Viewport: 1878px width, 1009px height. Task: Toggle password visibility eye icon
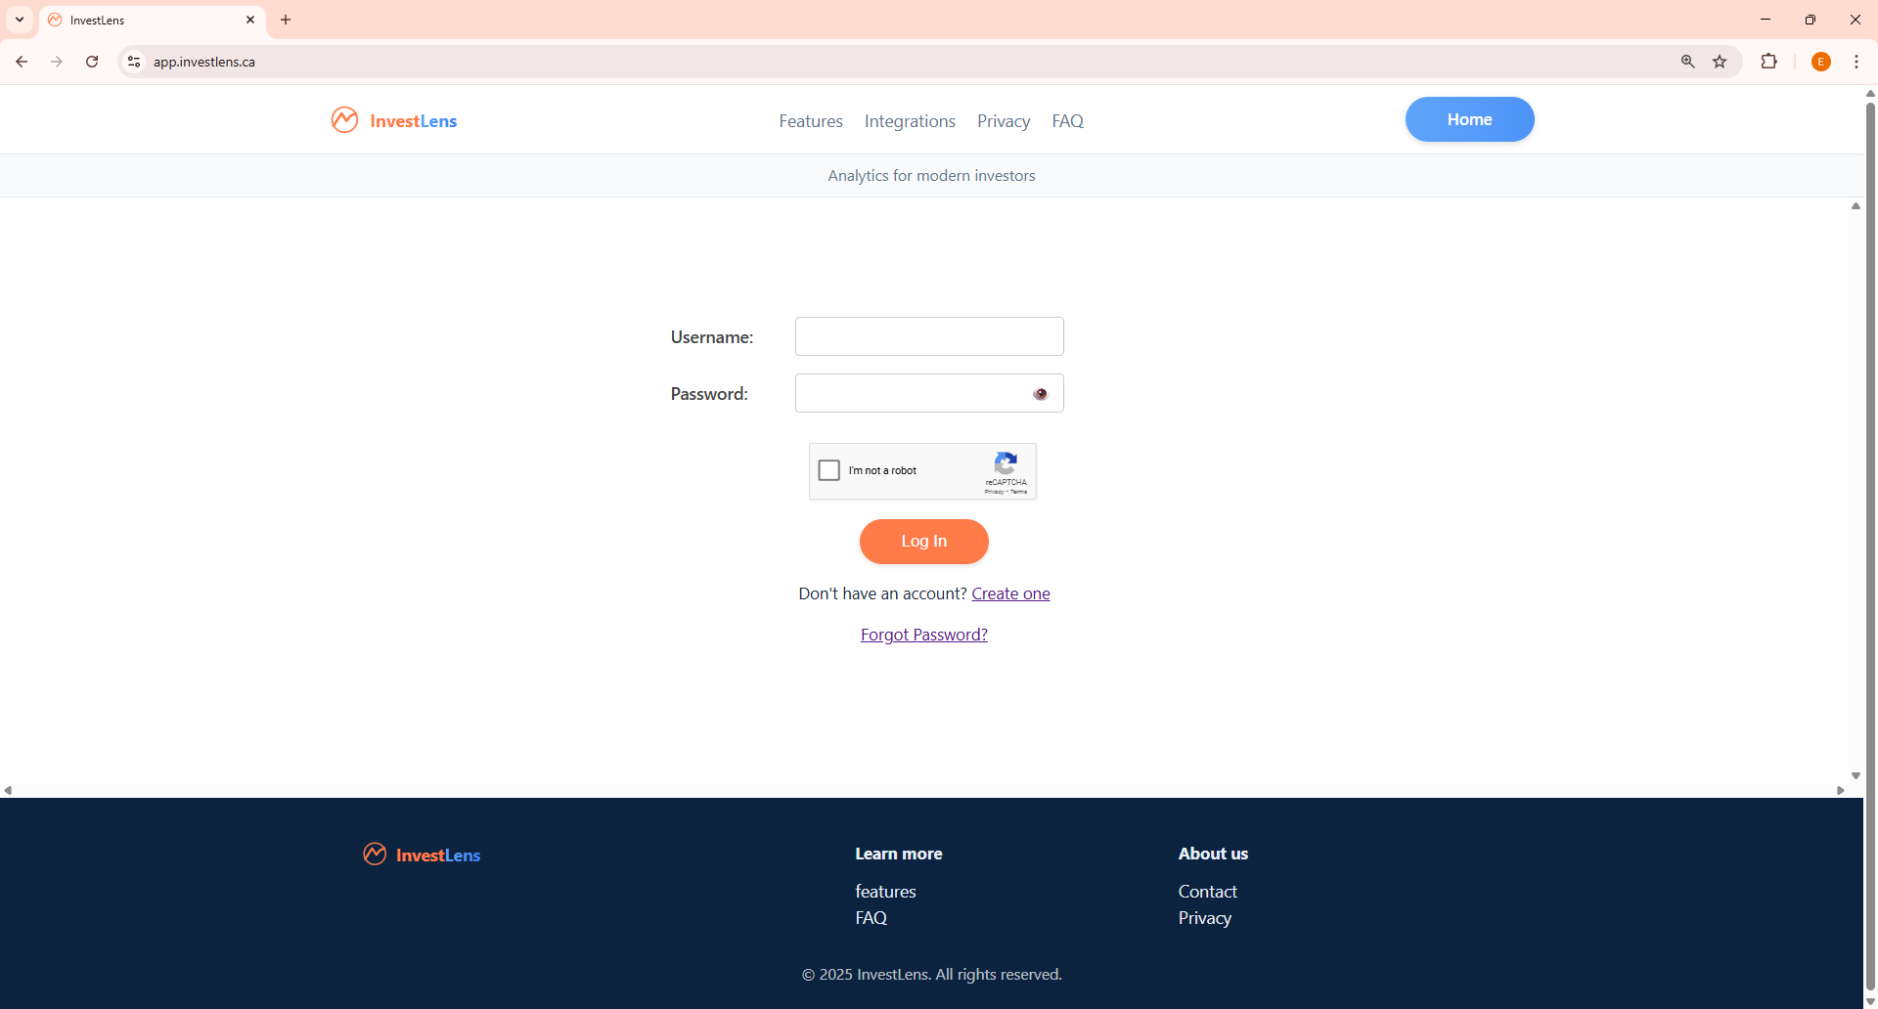(x=1040, y=394)
